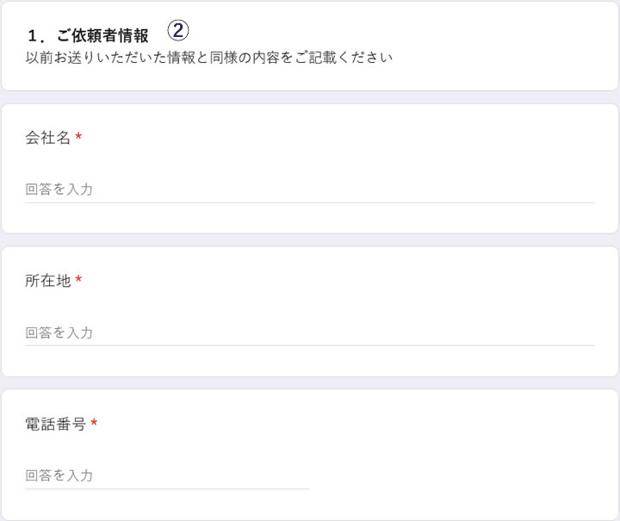Focus the 会社名 answer input field

tap(310, 189)
